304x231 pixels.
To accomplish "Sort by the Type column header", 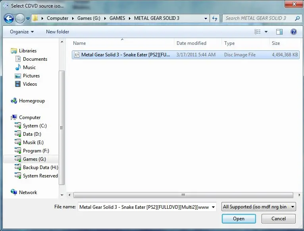I will click(246, 43).
